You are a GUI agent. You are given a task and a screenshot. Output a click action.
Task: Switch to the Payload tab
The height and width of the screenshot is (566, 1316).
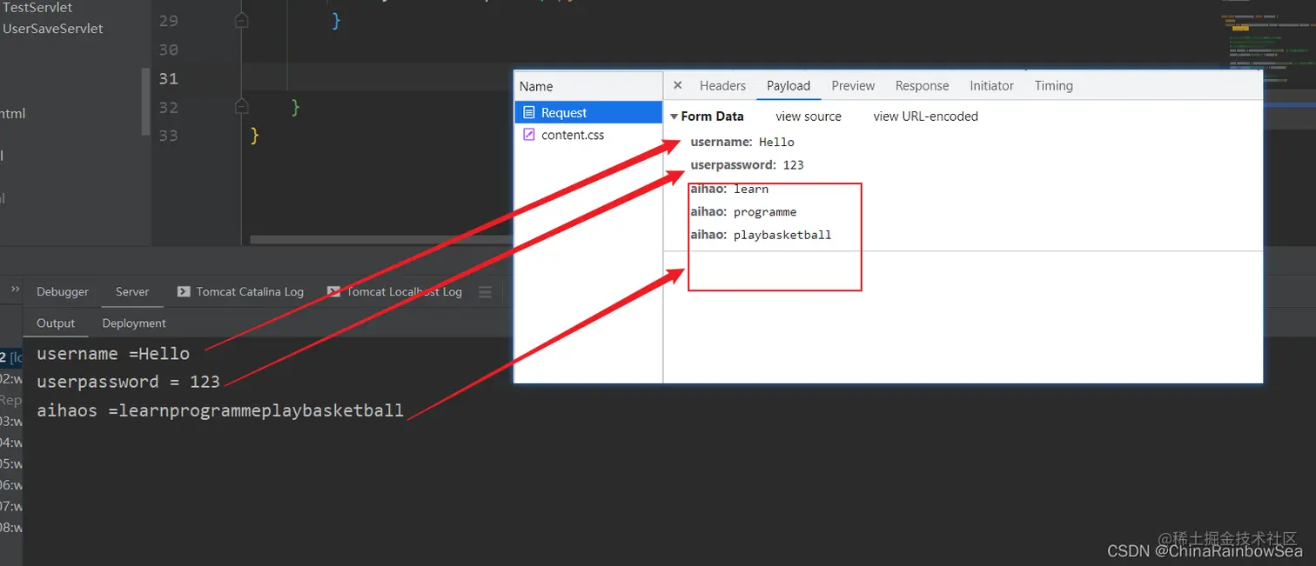click(789, 86)
